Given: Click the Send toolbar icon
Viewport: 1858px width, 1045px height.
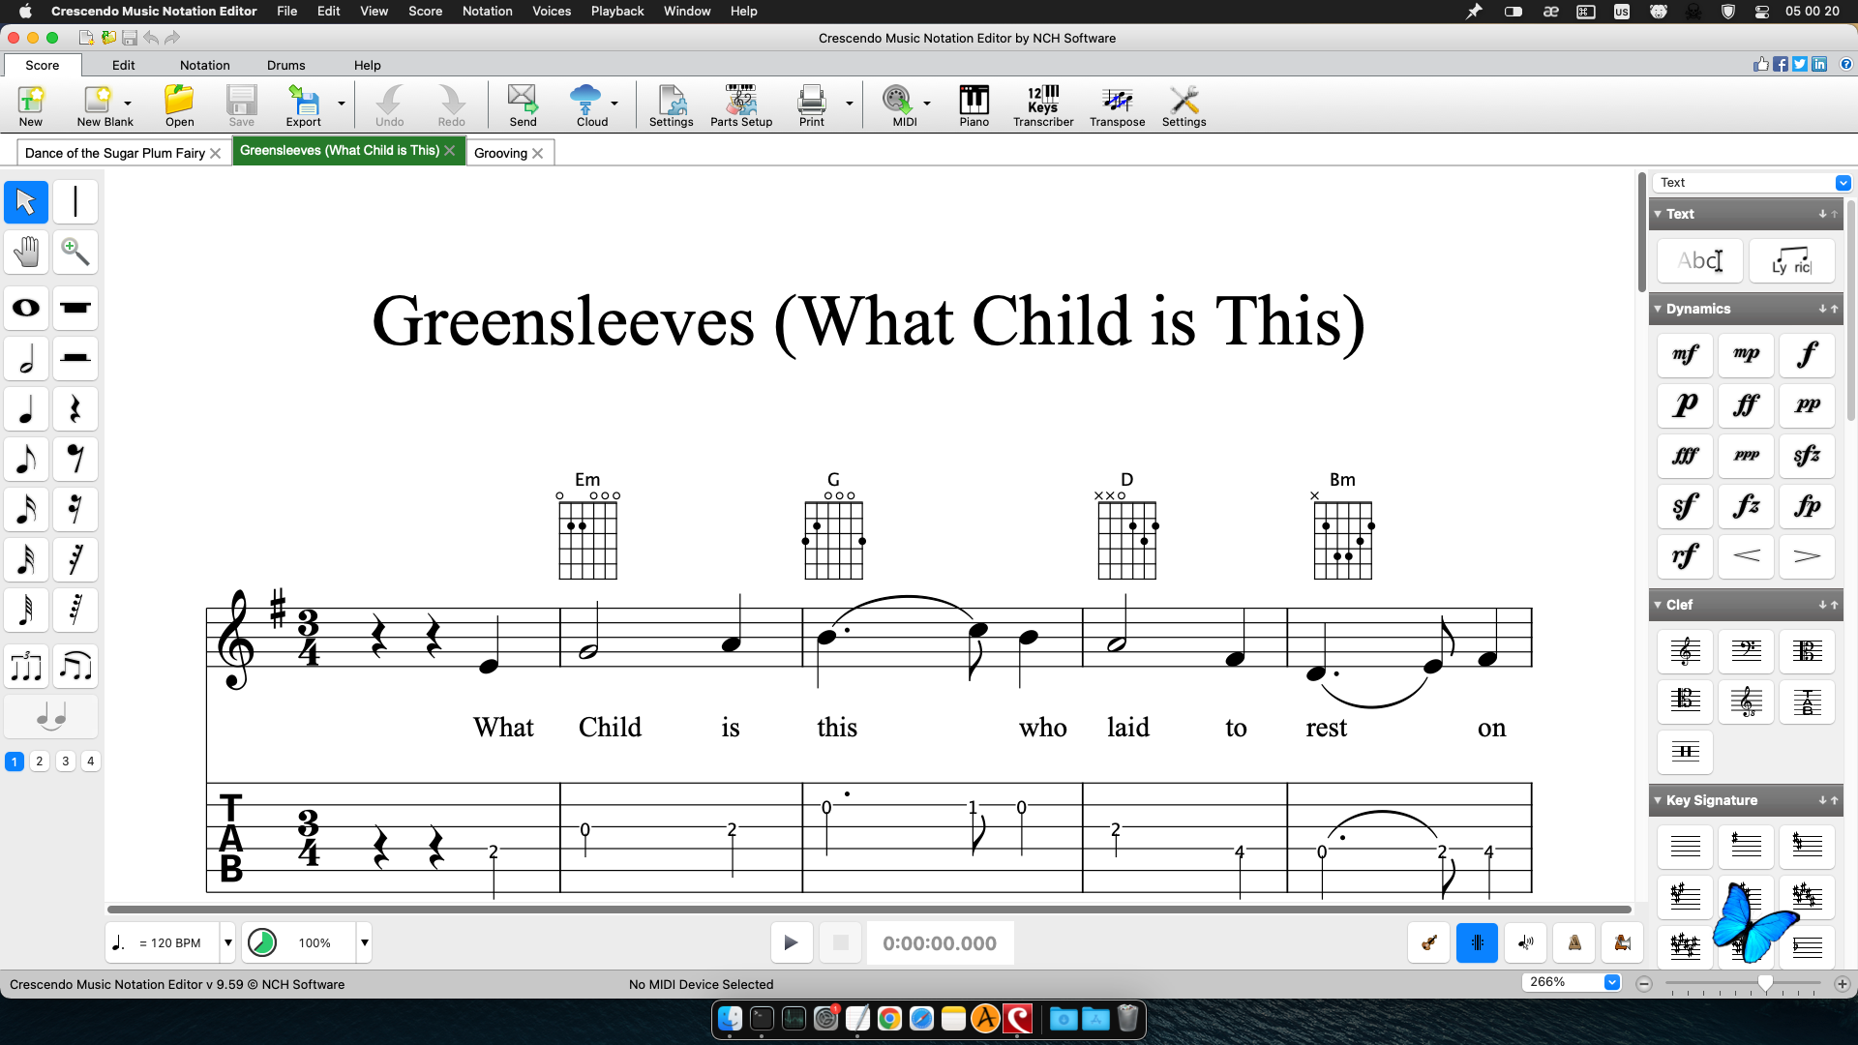Looking at the screenshot, I should coord(523,105).
